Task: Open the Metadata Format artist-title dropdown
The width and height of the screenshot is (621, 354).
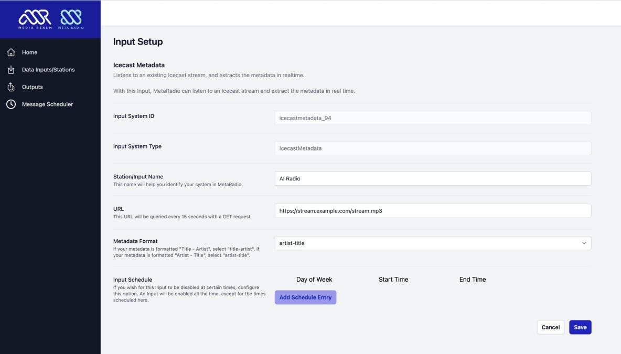Action: click(x=425, y=243)
